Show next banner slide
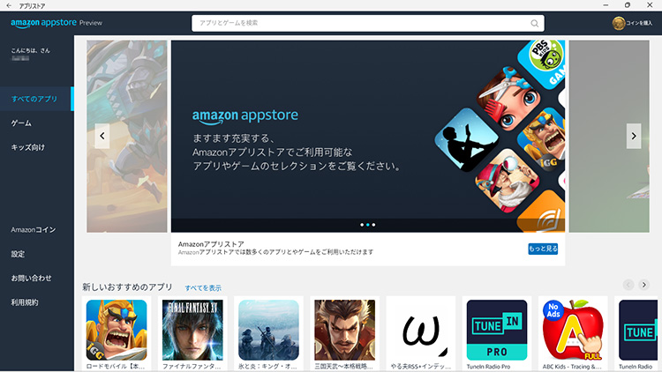This screenshot has height=372, width=662. [x=634, y=136]
